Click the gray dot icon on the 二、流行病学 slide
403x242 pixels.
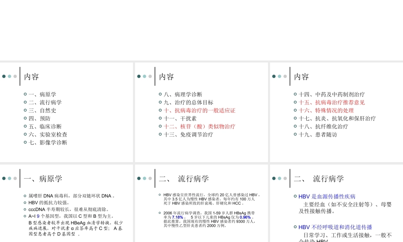pyautogui.click(x=150, y=178)
